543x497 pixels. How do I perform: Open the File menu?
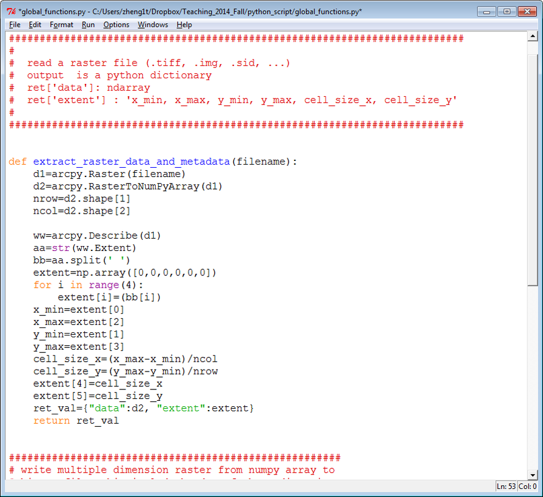[14, 25]
